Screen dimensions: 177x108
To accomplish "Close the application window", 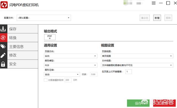I will tap(175, 3).
